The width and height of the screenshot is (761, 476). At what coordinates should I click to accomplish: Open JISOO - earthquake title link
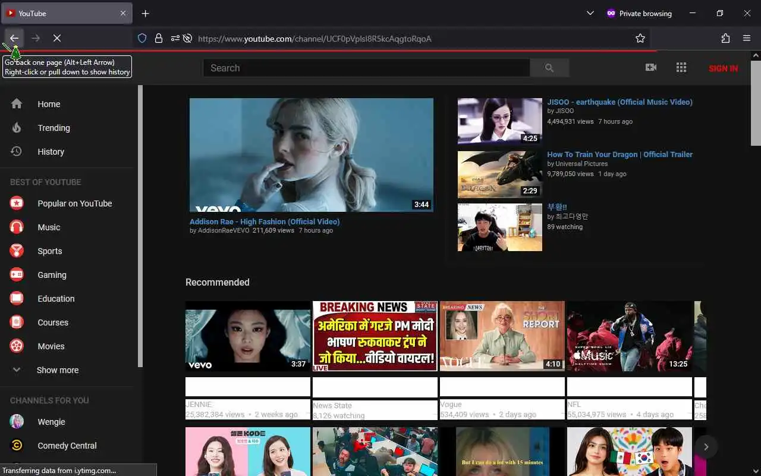click(620, 102)
